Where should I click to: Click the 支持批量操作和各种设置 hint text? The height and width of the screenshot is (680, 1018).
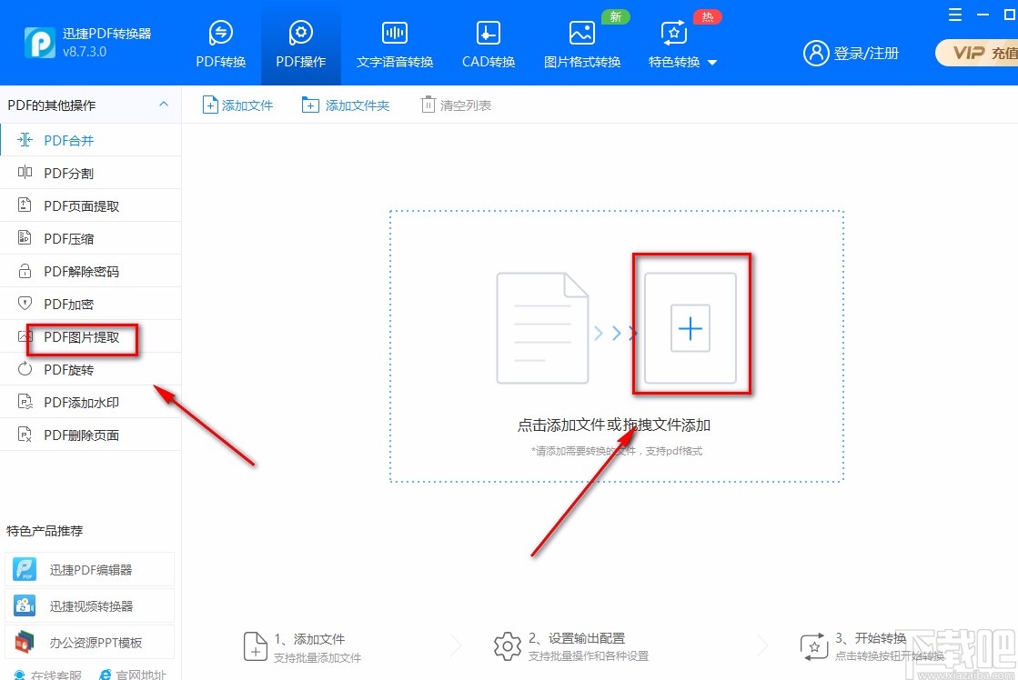pyautogui.click(x=589, y=656)
